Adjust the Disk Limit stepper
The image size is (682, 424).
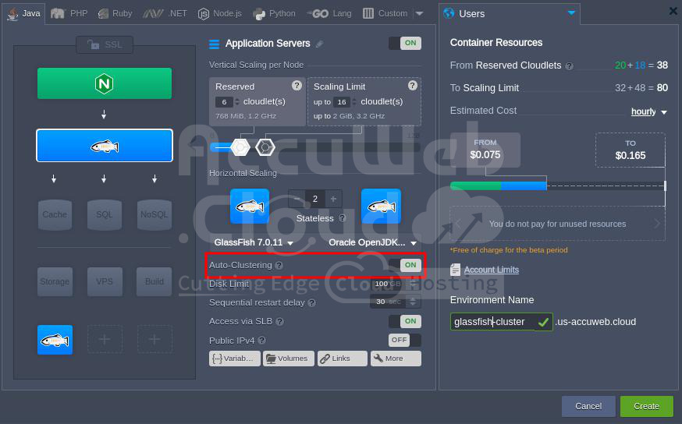tap(412, 284)
